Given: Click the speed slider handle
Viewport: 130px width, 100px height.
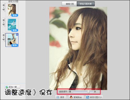Looking at the screenshot, I should click(x=88, y=92).
